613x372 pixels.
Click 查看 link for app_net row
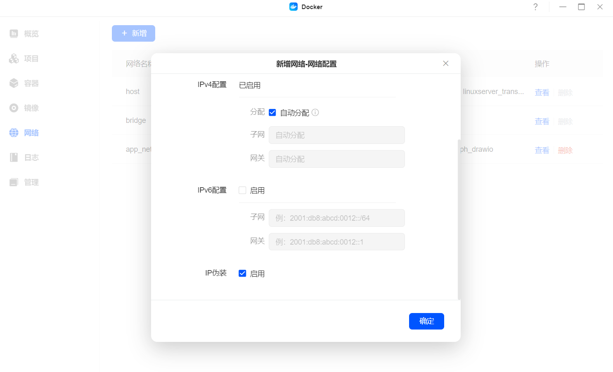point(542,151)
